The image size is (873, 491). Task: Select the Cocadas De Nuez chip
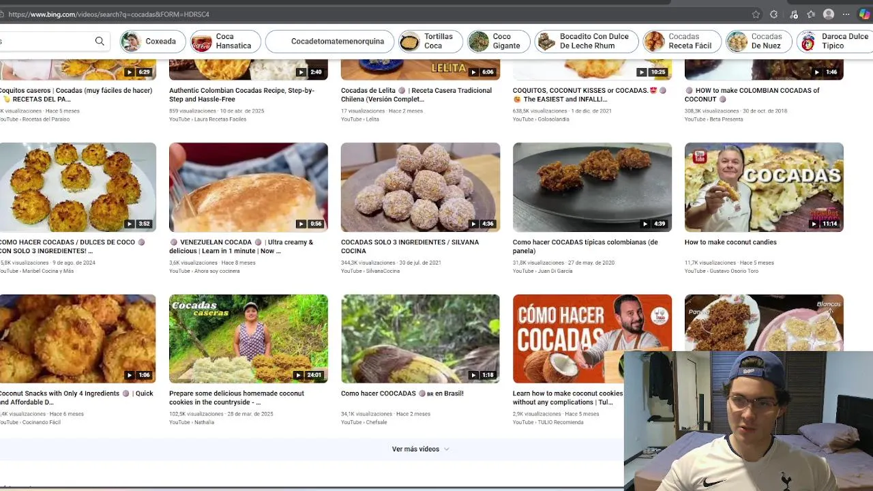[758, 42]
